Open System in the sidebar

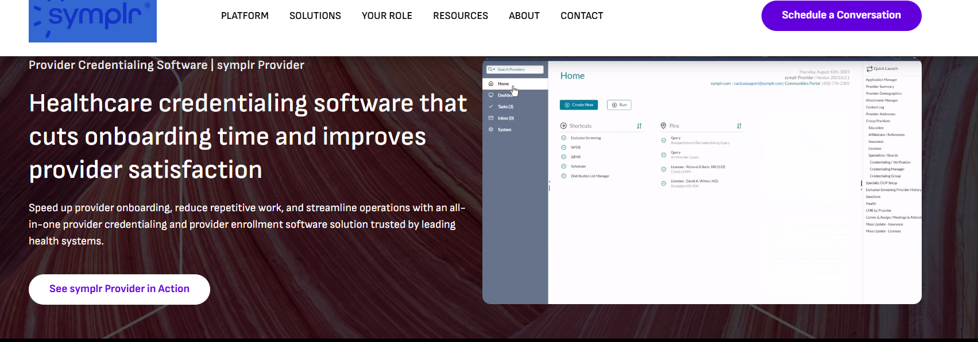pos(504,130)
